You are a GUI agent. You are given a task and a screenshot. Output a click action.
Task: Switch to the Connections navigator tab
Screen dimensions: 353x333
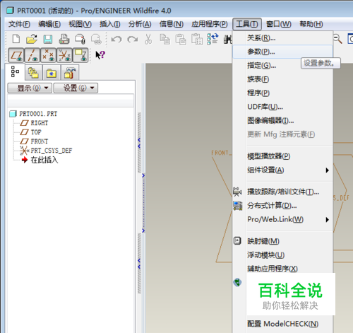click(69, 73)
